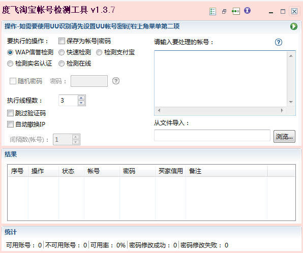Maximize the window
Viewport: 303px width, 253px height.
(x=283, y=12)
